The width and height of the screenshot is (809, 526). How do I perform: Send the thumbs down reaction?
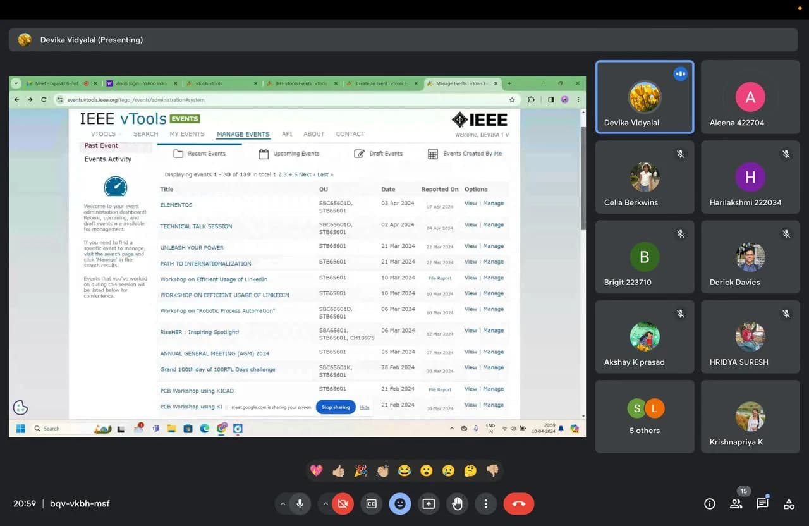pyautogui.click(x=492, y=470)
